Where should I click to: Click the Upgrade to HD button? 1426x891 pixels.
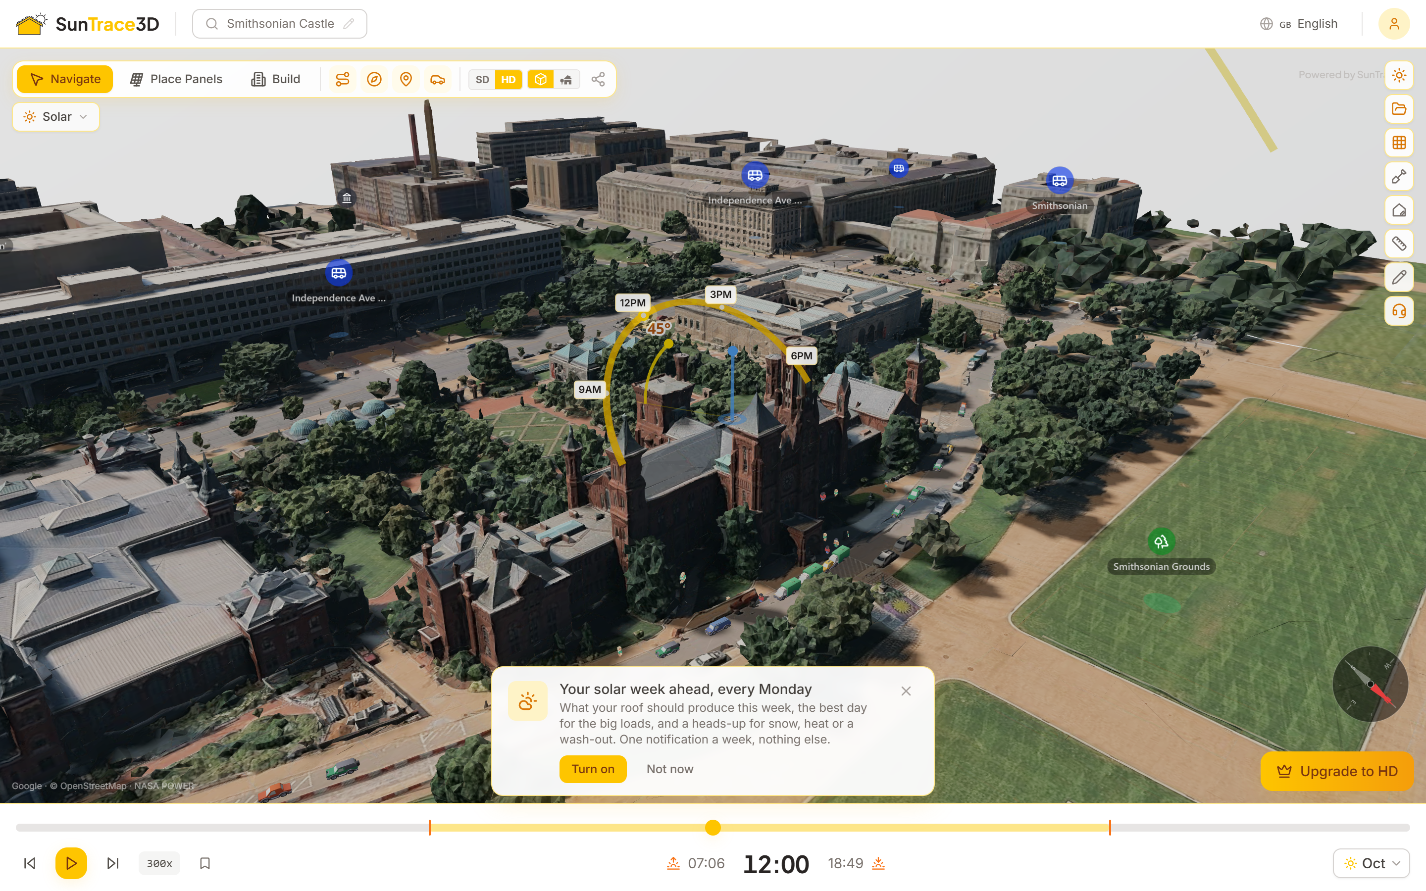1336,771
